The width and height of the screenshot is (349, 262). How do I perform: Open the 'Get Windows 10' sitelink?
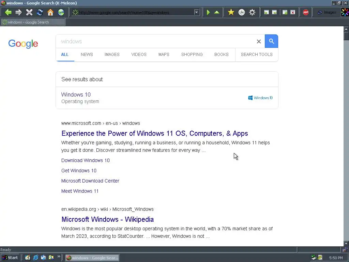pos(79,171)
